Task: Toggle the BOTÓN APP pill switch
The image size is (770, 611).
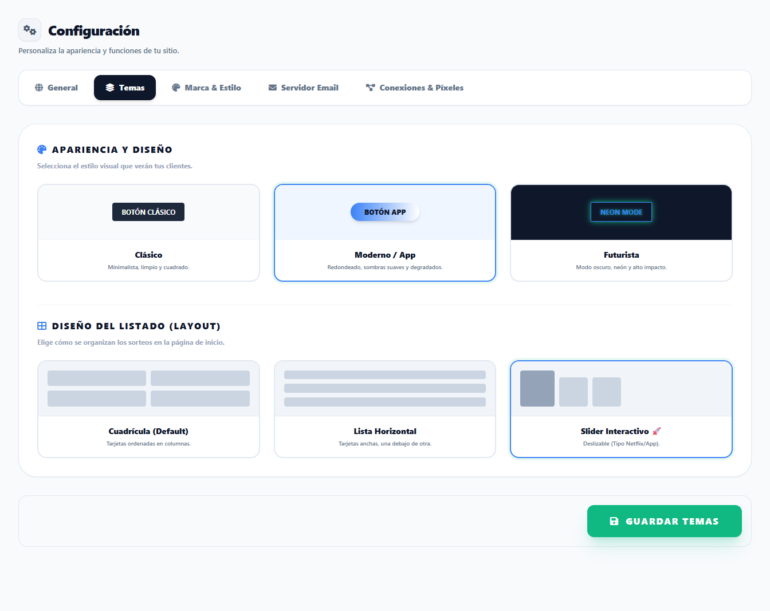Action: point(384,212)
